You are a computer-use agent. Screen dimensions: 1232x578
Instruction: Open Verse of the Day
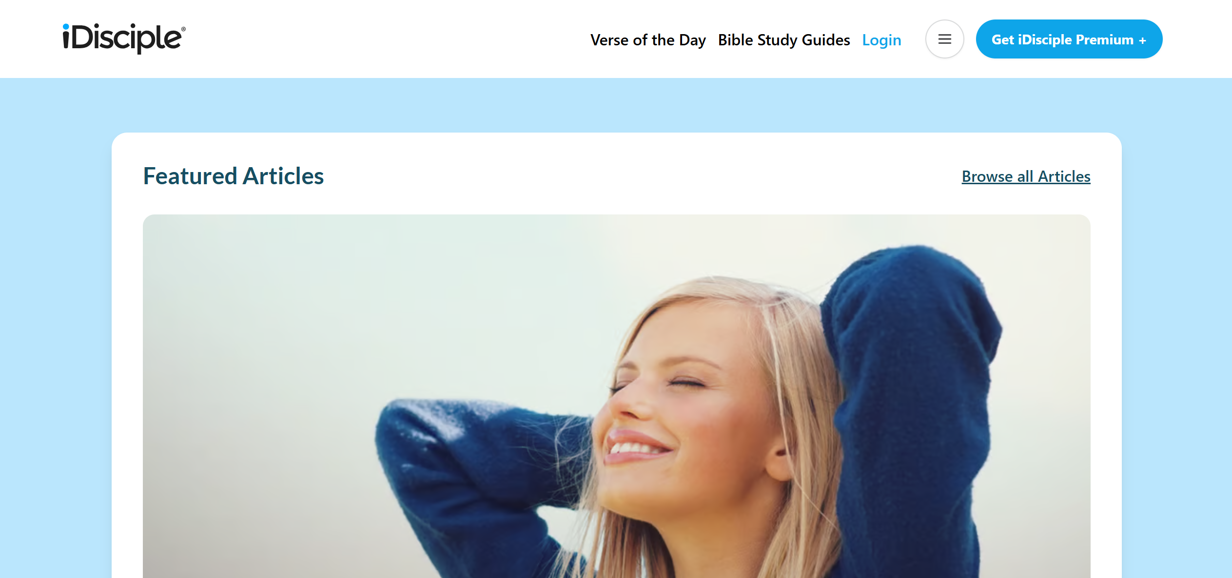pyautogui.click(x=648, y=39)
